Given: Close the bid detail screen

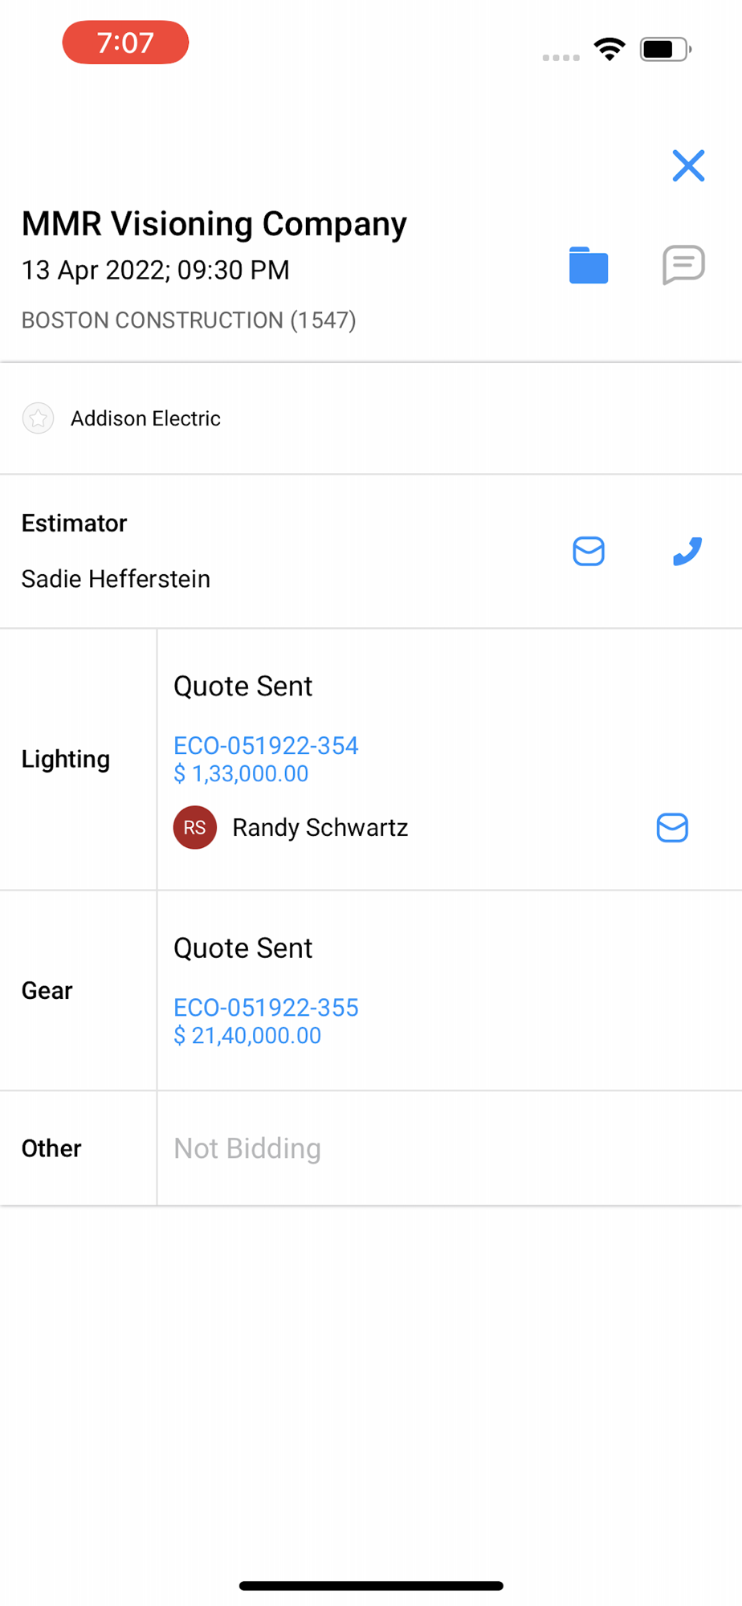Looking at the screenshot, I should 688,166.
